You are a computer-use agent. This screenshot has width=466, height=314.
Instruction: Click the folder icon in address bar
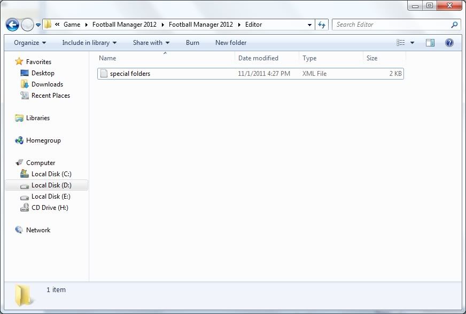pos(48,25)
